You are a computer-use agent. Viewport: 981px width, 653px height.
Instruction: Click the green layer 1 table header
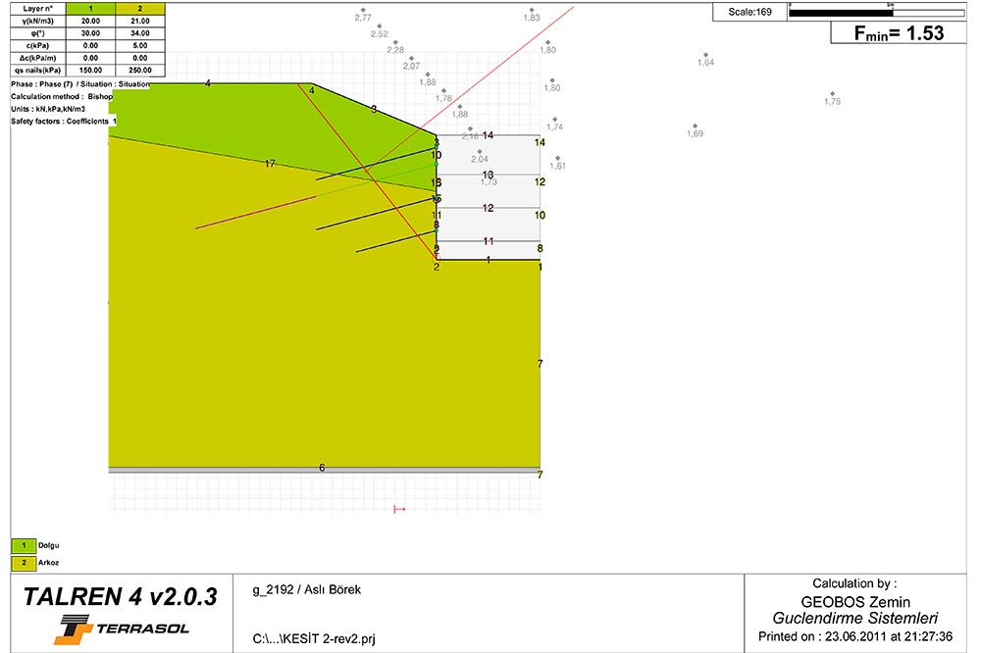(91, 8)
